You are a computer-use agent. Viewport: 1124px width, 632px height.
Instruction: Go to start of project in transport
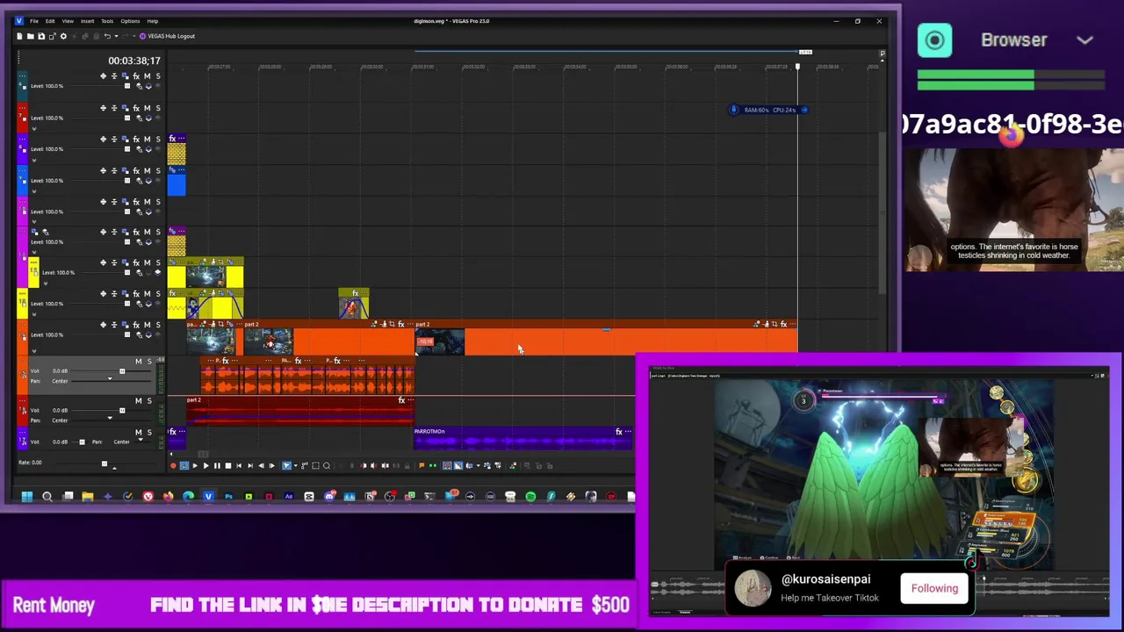pos(239,465)
